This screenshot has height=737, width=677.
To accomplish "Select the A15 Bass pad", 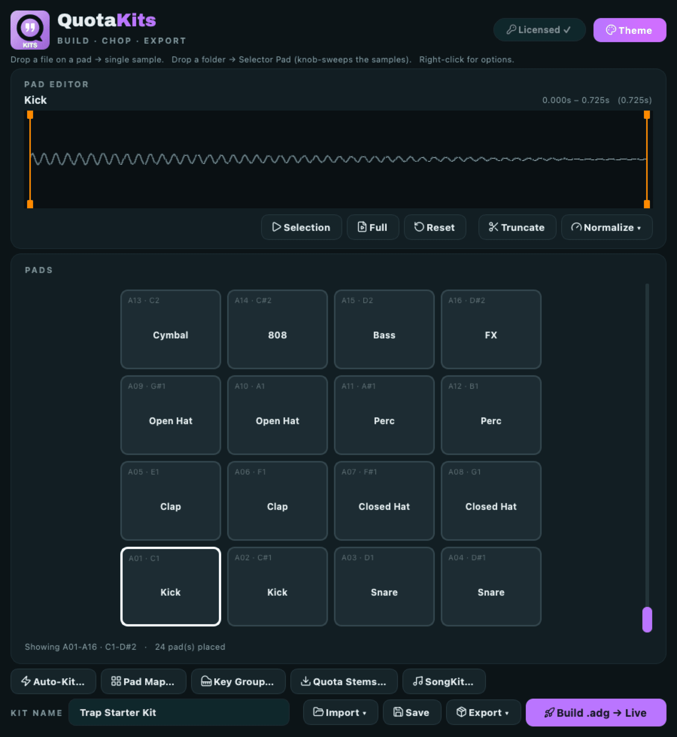I will point(384,329).
